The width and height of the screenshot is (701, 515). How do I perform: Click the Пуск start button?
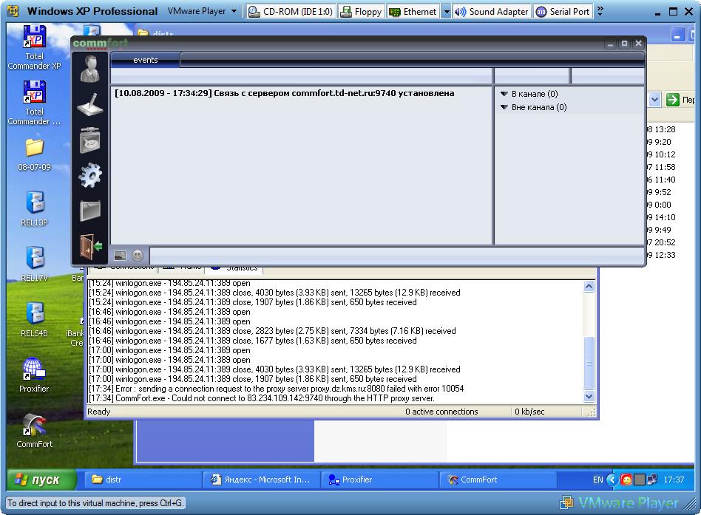pyautogui.click(x=42, y=480)
